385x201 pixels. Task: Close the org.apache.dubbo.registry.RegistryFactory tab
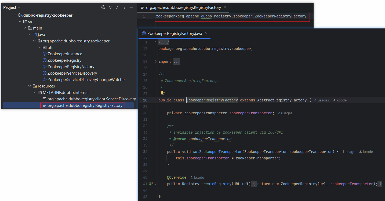(x=225, y=8)
